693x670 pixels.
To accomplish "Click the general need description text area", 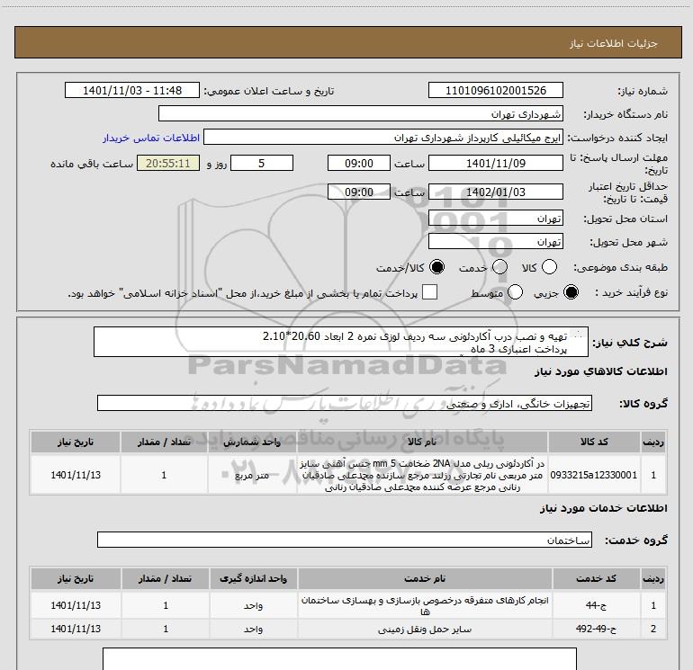I will pos(341,342).
